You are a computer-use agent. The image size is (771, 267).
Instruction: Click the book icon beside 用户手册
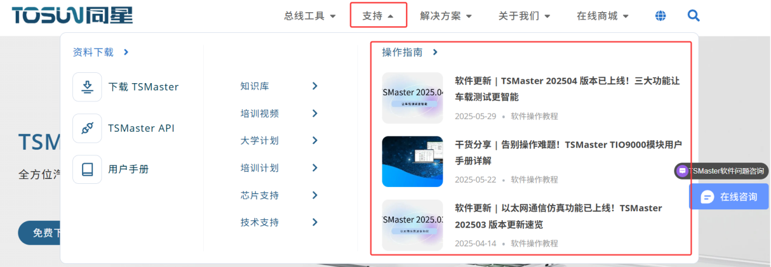[x=87, y=169]
